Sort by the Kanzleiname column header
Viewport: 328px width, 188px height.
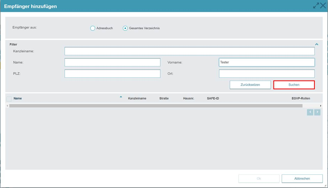click(137, 98)
